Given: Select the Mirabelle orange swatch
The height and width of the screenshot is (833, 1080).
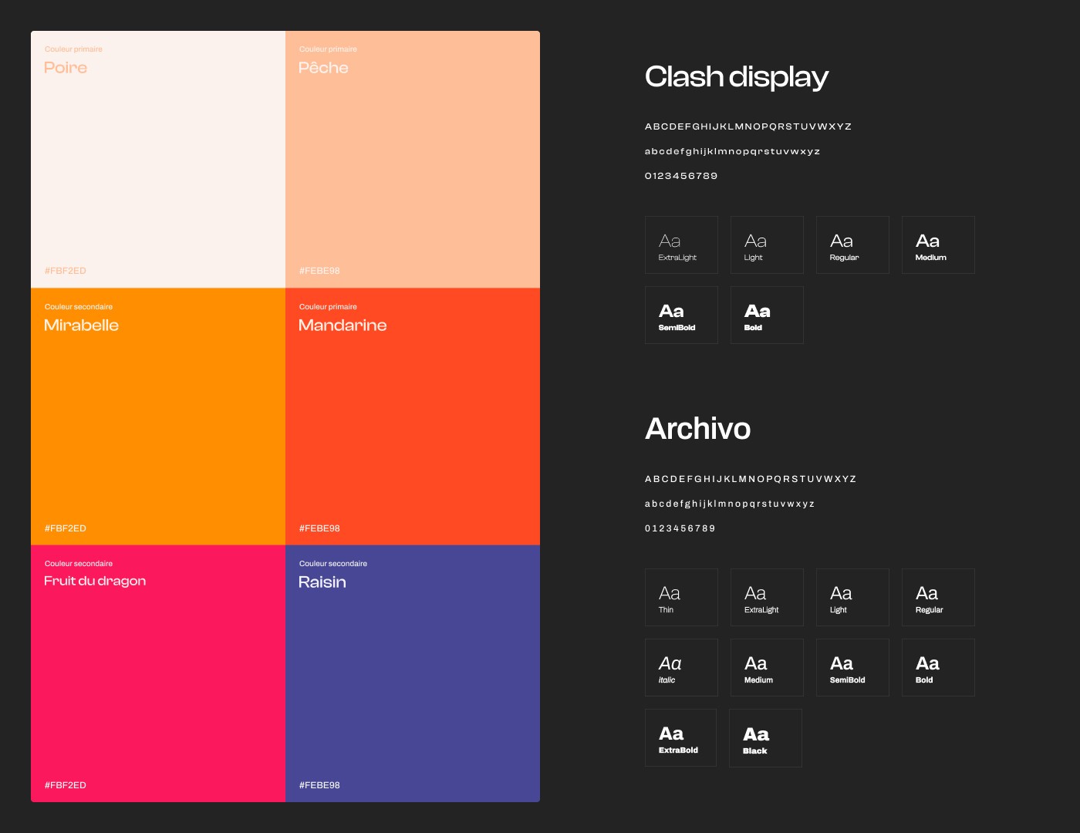Looking at the screenshot, I should click(158, 416).
